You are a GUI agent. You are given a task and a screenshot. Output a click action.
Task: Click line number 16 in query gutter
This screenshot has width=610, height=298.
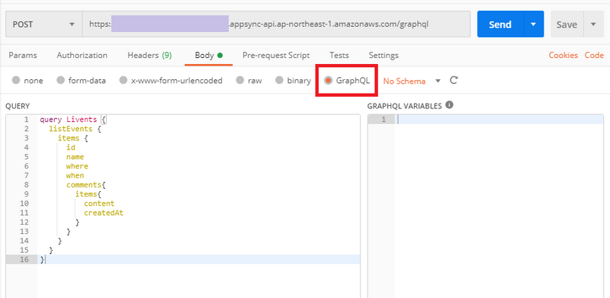tap(24, 259)
